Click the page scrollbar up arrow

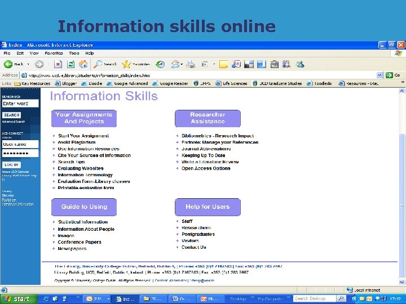pyautogui.click(x=401, y=91)
